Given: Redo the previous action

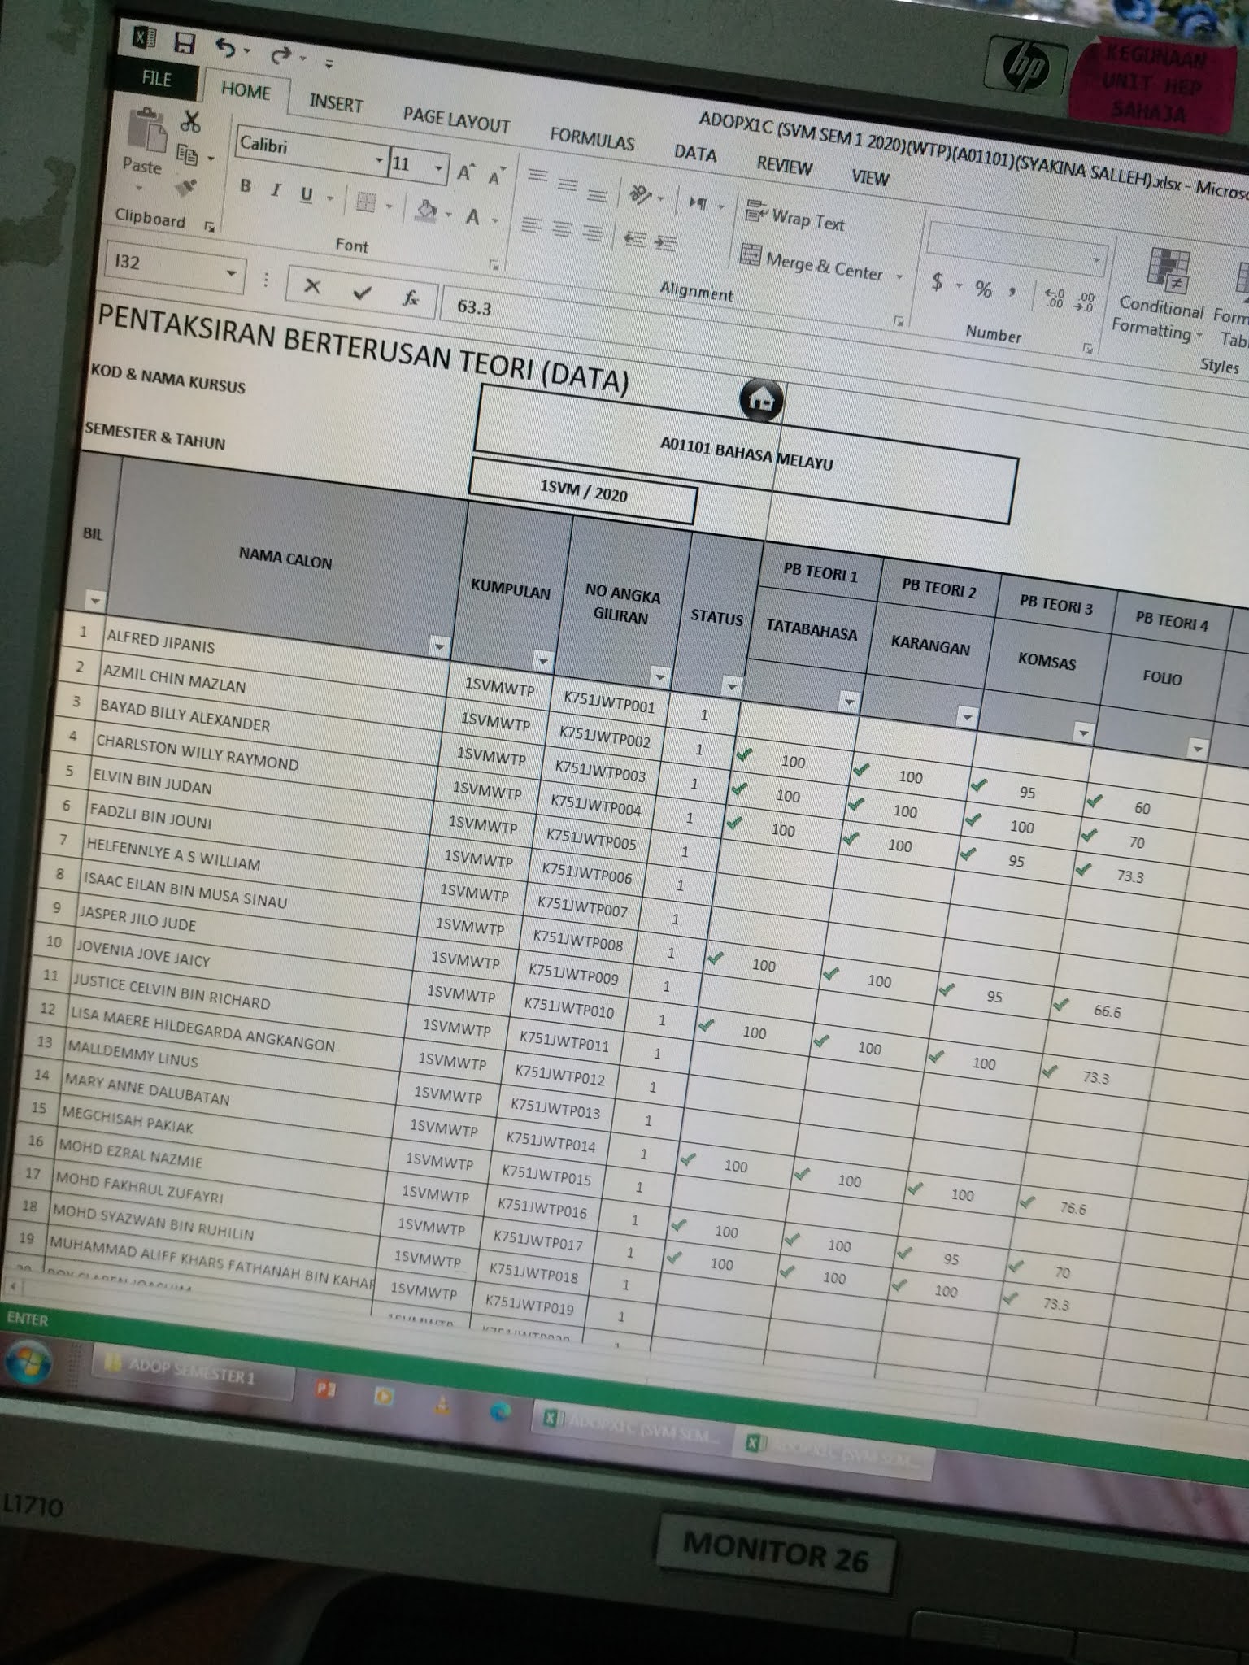Looking at the screenshot, I should tap(281, 54).
